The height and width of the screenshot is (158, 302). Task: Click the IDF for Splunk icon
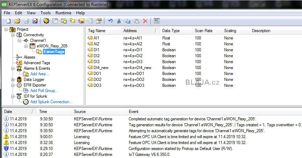[x=19, y=96]
